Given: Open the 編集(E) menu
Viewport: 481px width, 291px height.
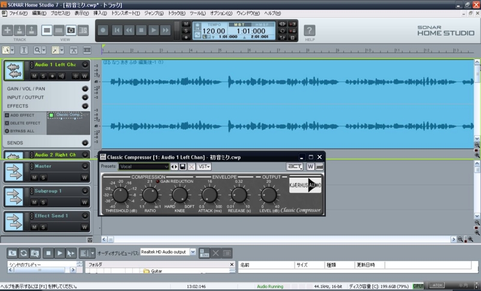Looking at the screenshot, I should pyautogui.click(x=39, y=13).
